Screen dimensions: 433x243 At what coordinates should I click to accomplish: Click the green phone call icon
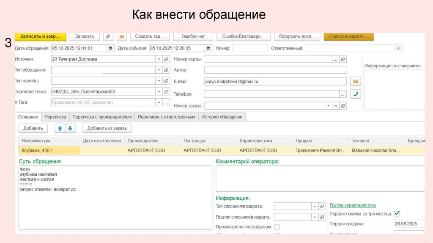coord(356,94)
